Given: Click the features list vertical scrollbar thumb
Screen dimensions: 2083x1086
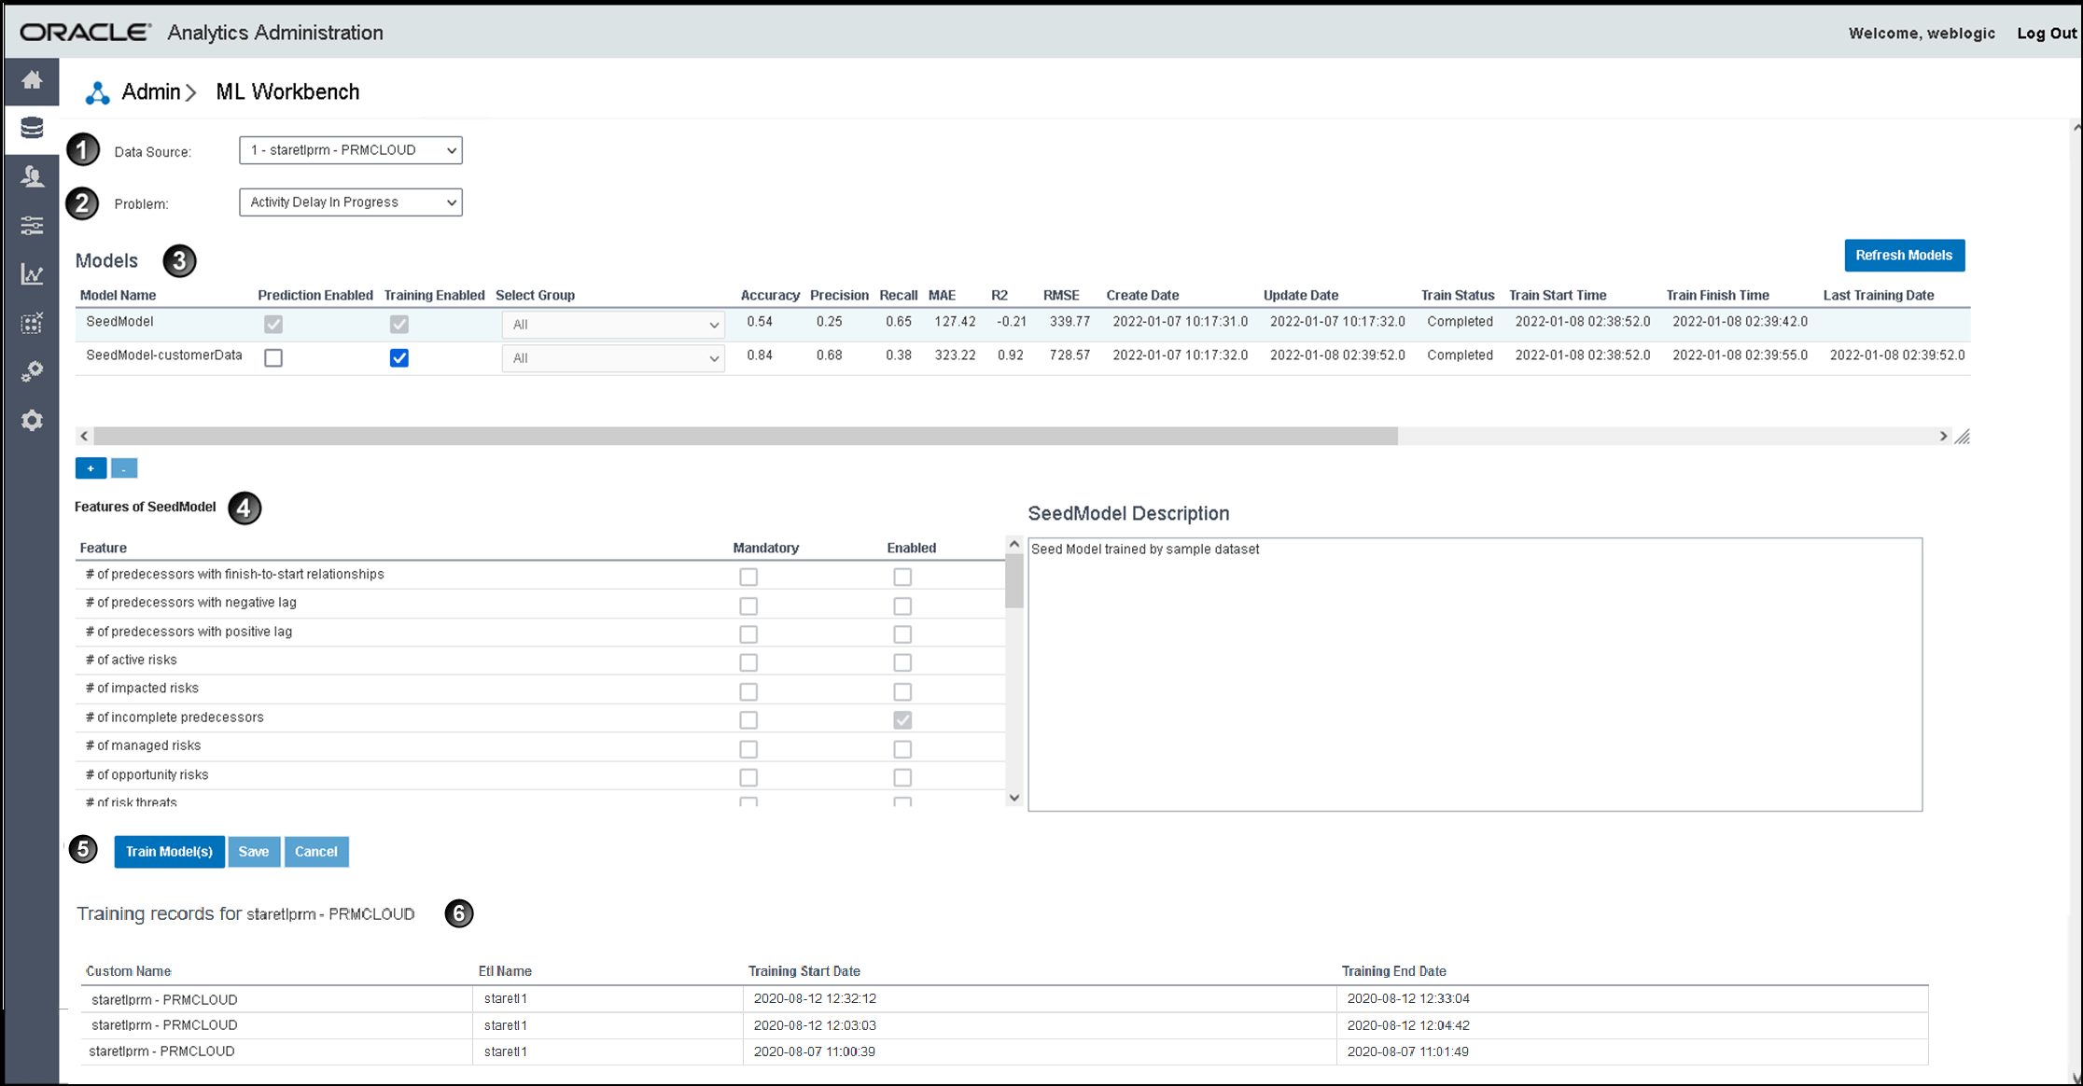Looking at the screenshot, I should 1014,581.
